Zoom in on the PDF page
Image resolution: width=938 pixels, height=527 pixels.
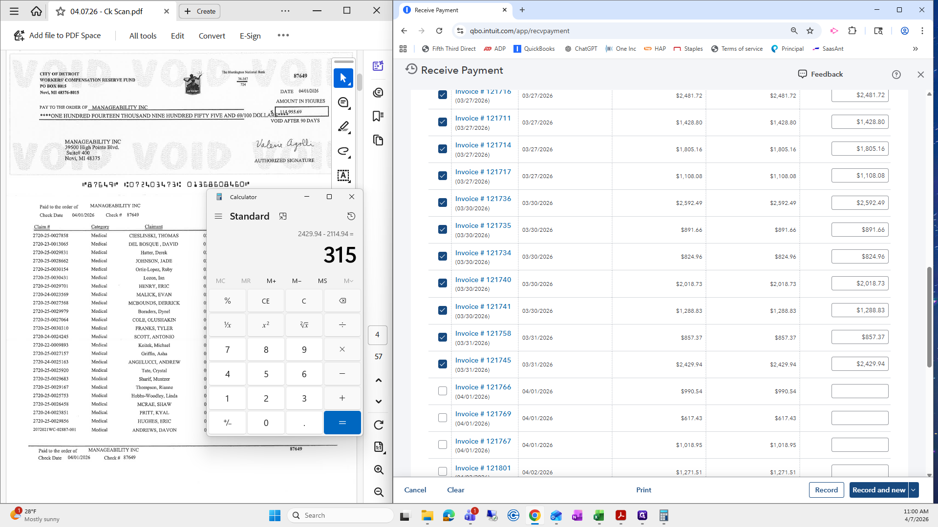point(379,469)
